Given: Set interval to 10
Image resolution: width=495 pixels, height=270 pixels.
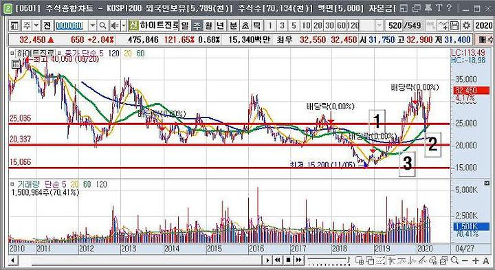Looking at the screenshot, I should tap(306, 25).
